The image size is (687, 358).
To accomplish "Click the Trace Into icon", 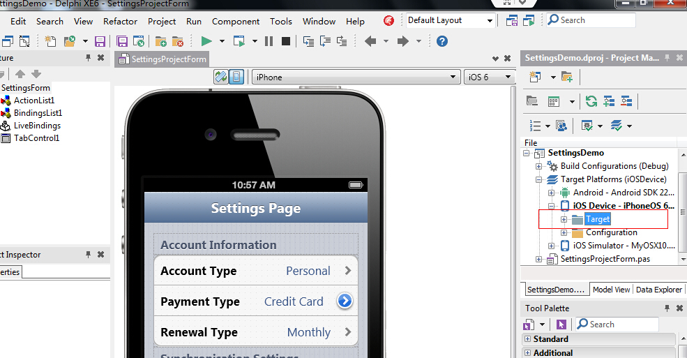I will coord(308,41).
